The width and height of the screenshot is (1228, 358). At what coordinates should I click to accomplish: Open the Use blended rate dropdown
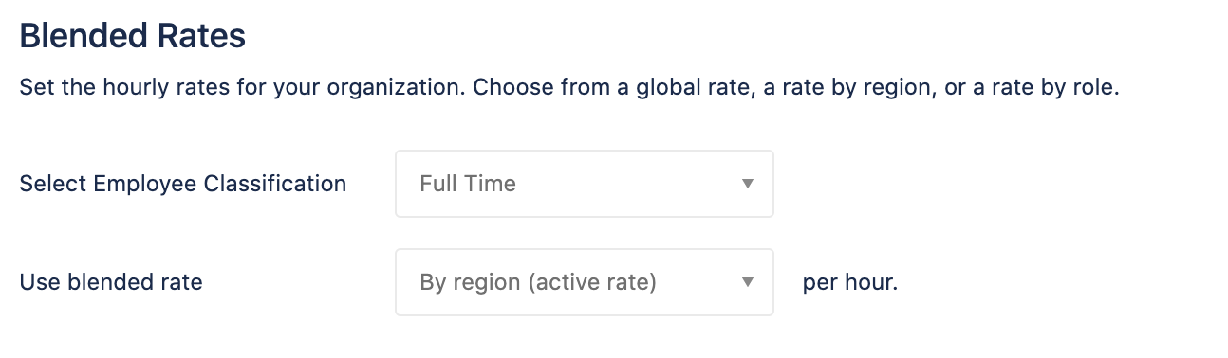[x=584, y=282]
